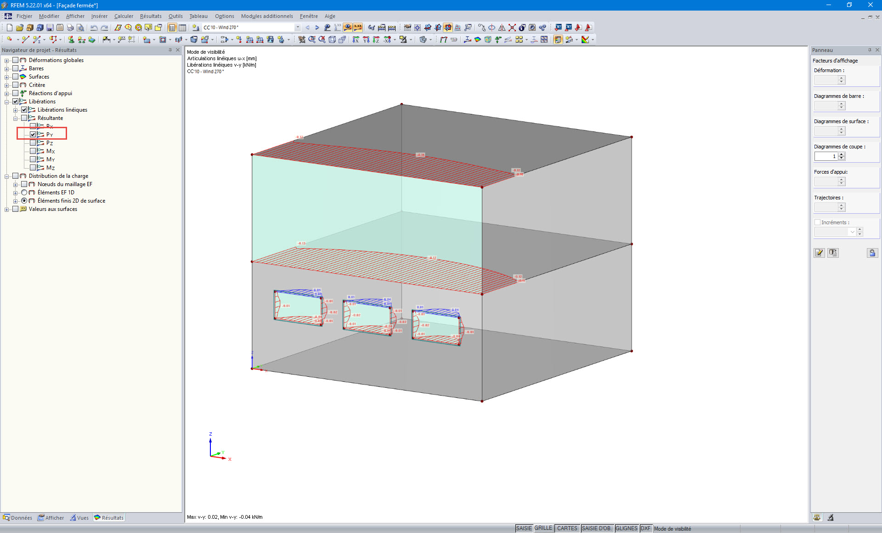Image resolution: width=882 pixels, height=533 pixels.
Task: Select Éléments EF 1D radio button
Action: (x=24, y=193)
